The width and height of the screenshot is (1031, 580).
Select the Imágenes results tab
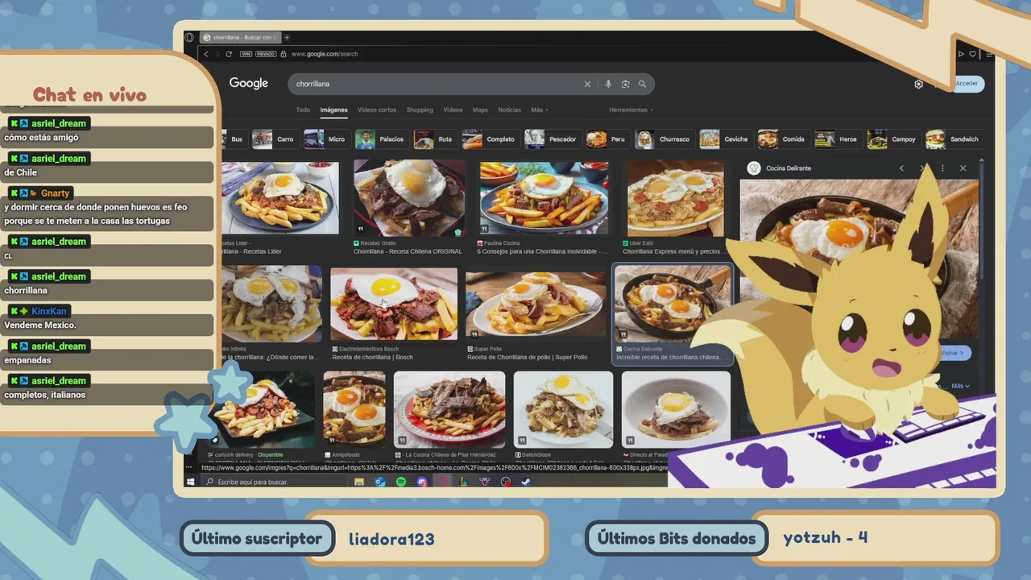333,110
